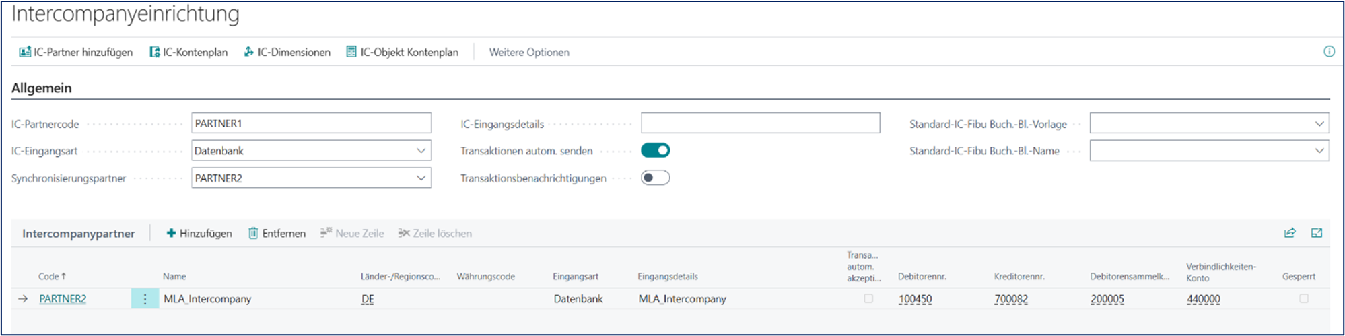Open the Synchronisierungspartner dropdown
1345x336 pixels.
click(421, 178)
